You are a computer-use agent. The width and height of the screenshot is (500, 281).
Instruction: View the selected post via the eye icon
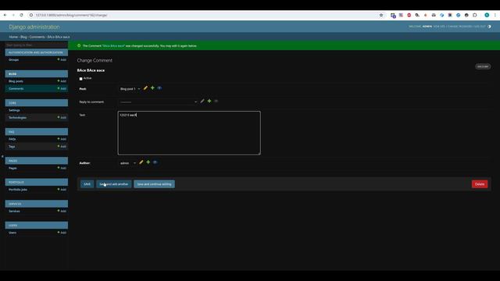point(159,88)
